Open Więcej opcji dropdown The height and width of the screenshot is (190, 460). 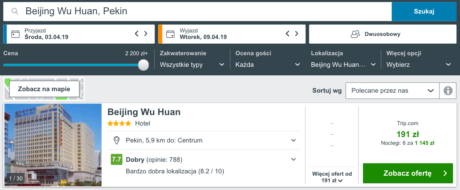click(419, 64)
